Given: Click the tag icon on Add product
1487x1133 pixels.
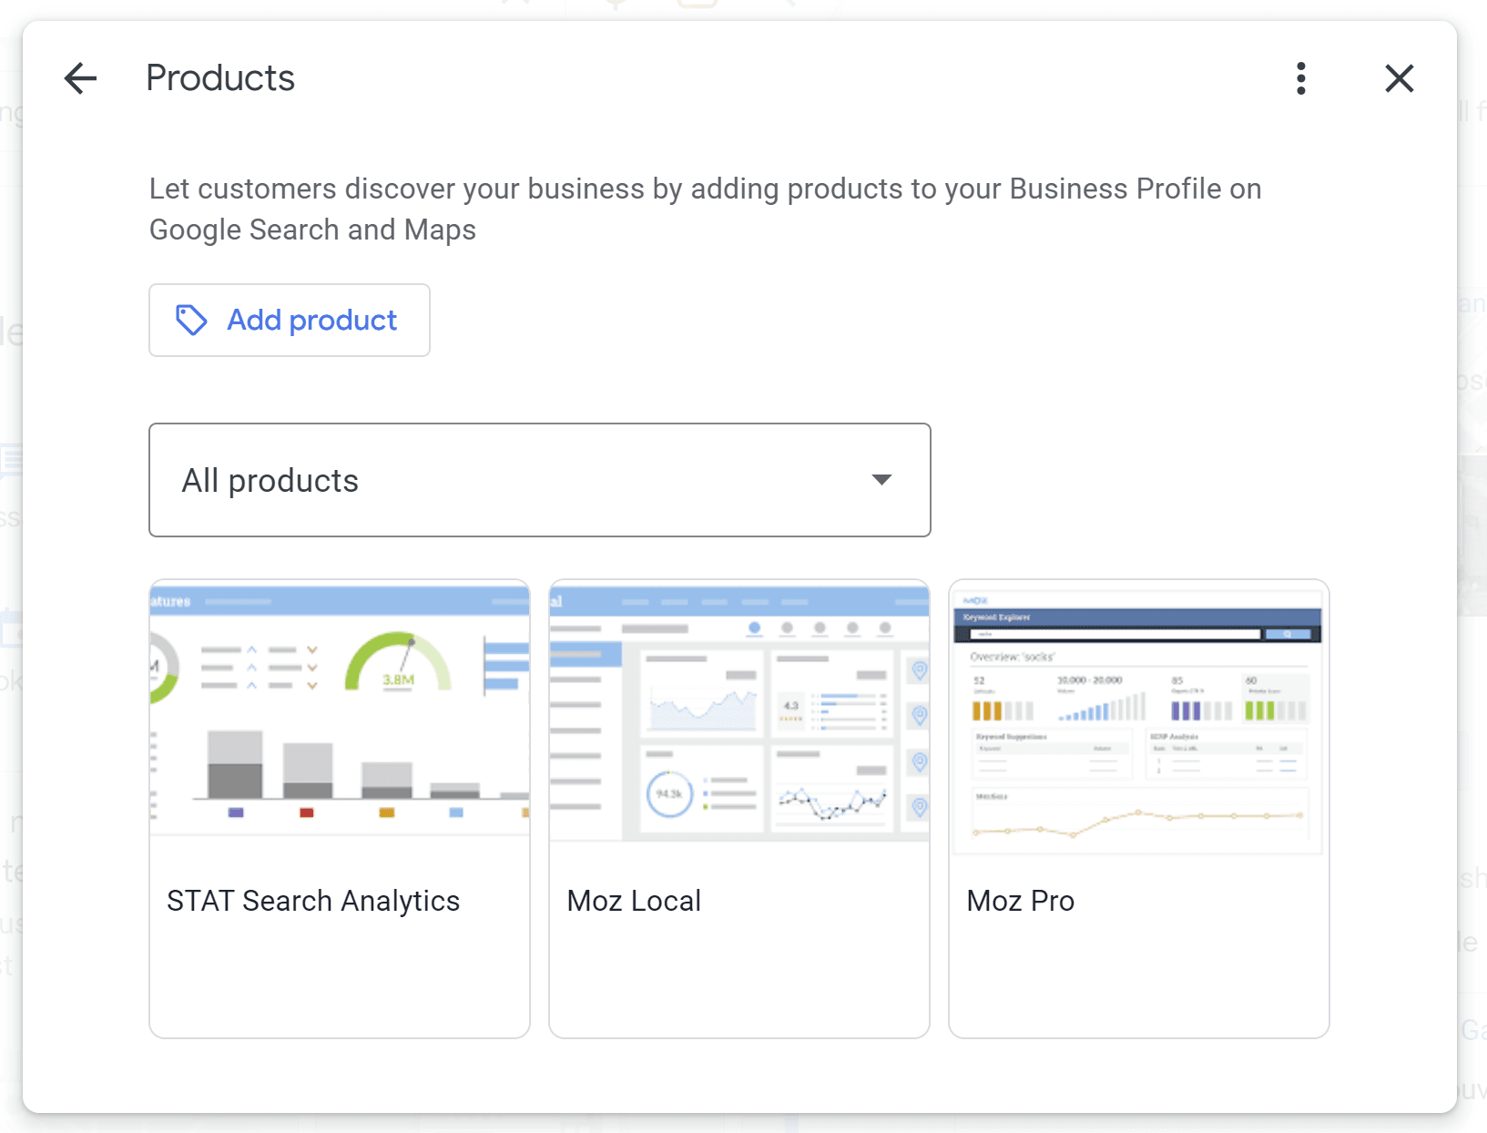Looking at the screenshot, I should [x=191, y=320].
